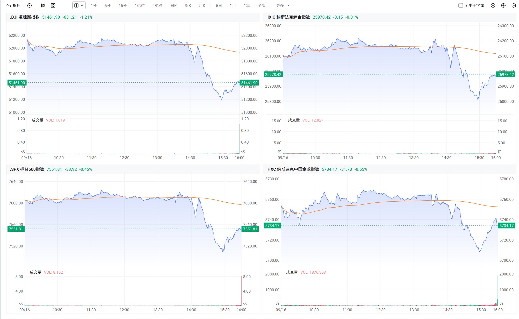Click the 5734.17 price tag on HXC right axis
Image resolution: width=519 pixels, height=319 pixels.
(x=507, y=225)
